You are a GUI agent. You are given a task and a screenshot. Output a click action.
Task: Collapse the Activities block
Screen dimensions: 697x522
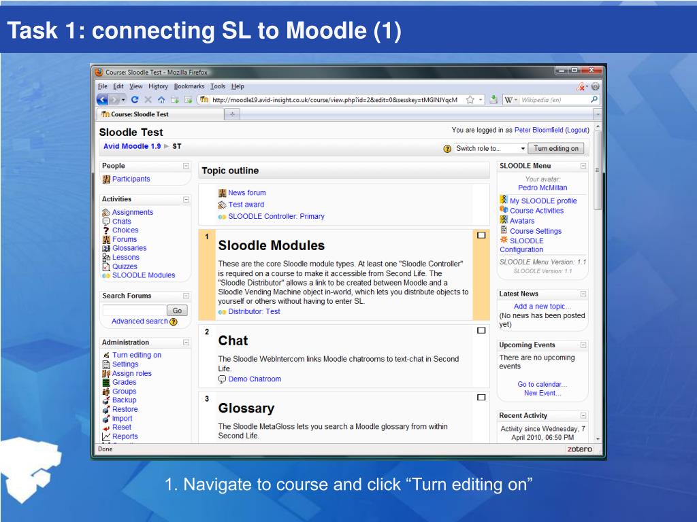pyautogui.click(x=187, y=200)
